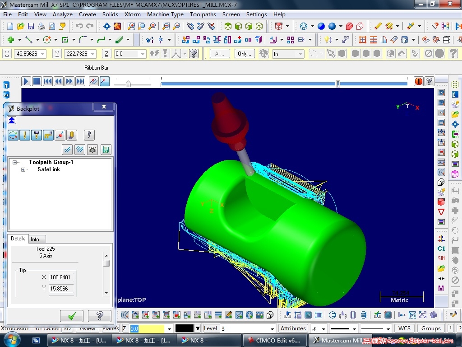
Task: Click the Undo arrow icon
Action: coord(79,26)
